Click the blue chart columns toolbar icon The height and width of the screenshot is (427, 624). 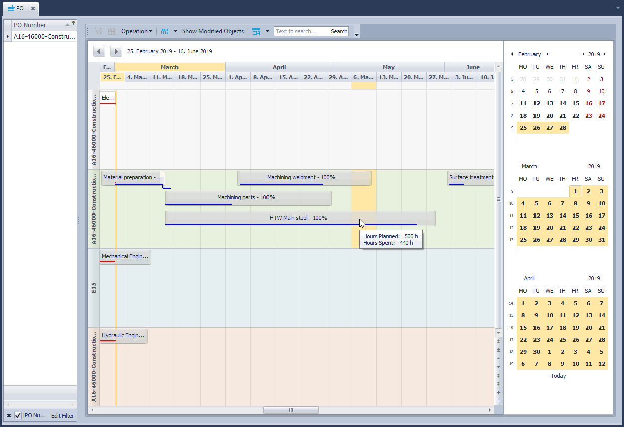click(165, 31)
